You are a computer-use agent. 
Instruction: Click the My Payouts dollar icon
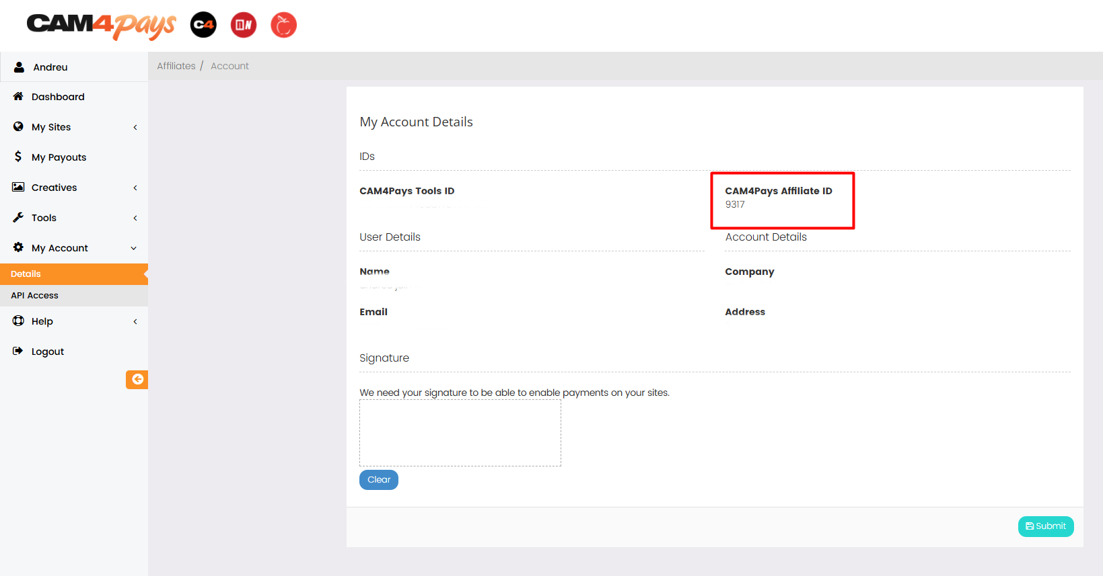pyautogui.click(x=18, y=157)
